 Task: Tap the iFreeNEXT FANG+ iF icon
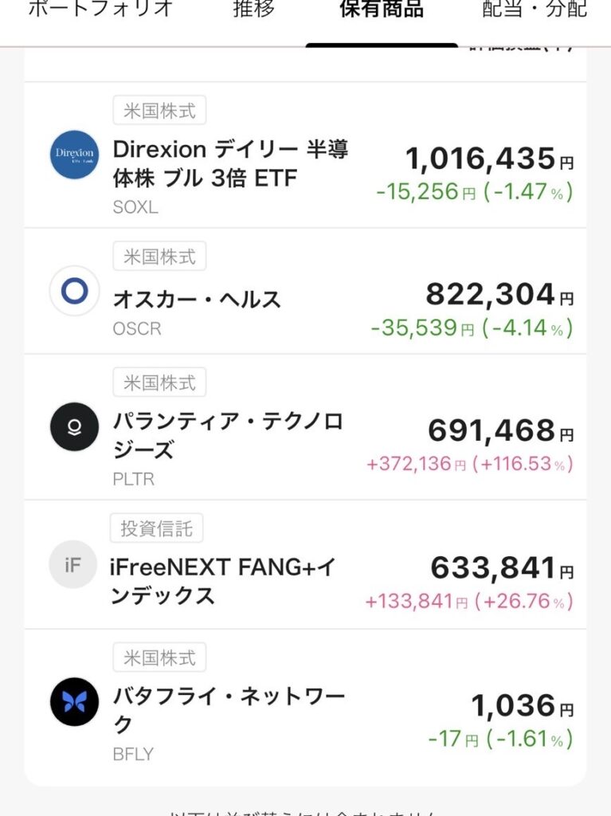72,564
